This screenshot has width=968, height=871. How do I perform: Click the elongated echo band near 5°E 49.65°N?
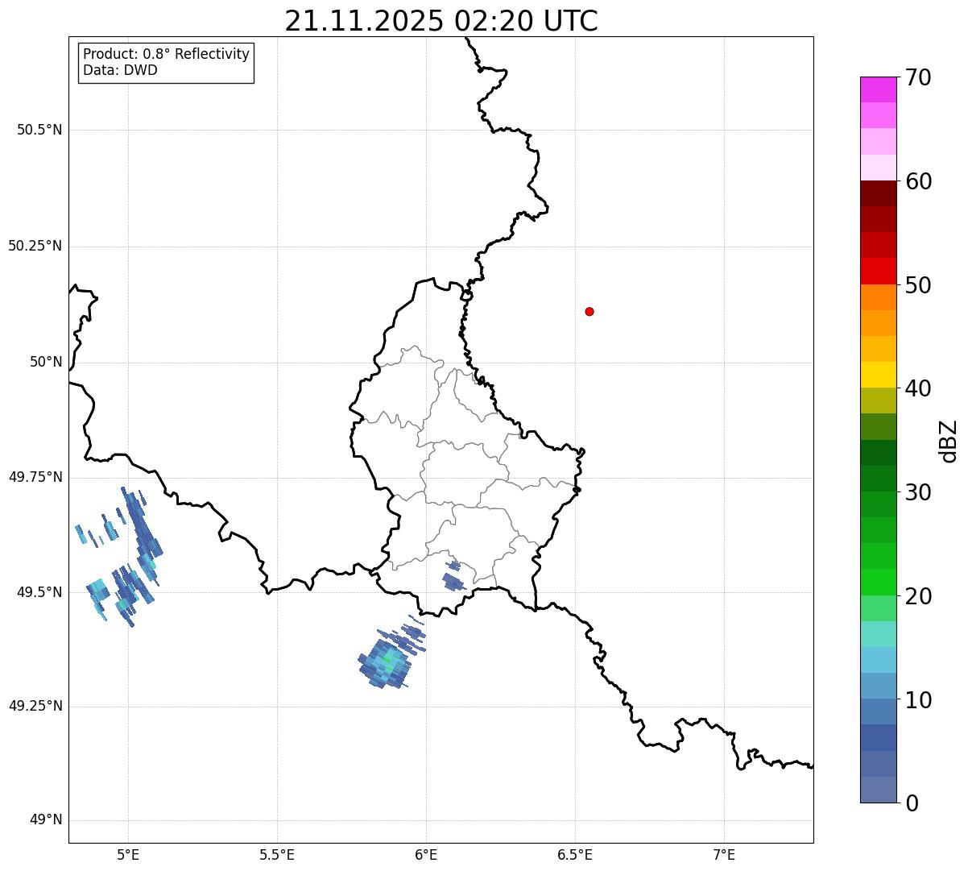pyautogui.click(x=141, y=521)
